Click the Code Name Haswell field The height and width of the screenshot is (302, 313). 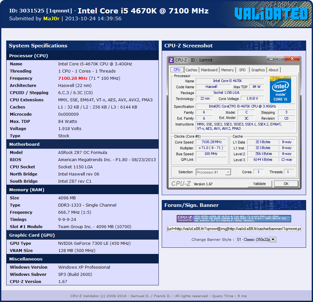tap(213, 87)
